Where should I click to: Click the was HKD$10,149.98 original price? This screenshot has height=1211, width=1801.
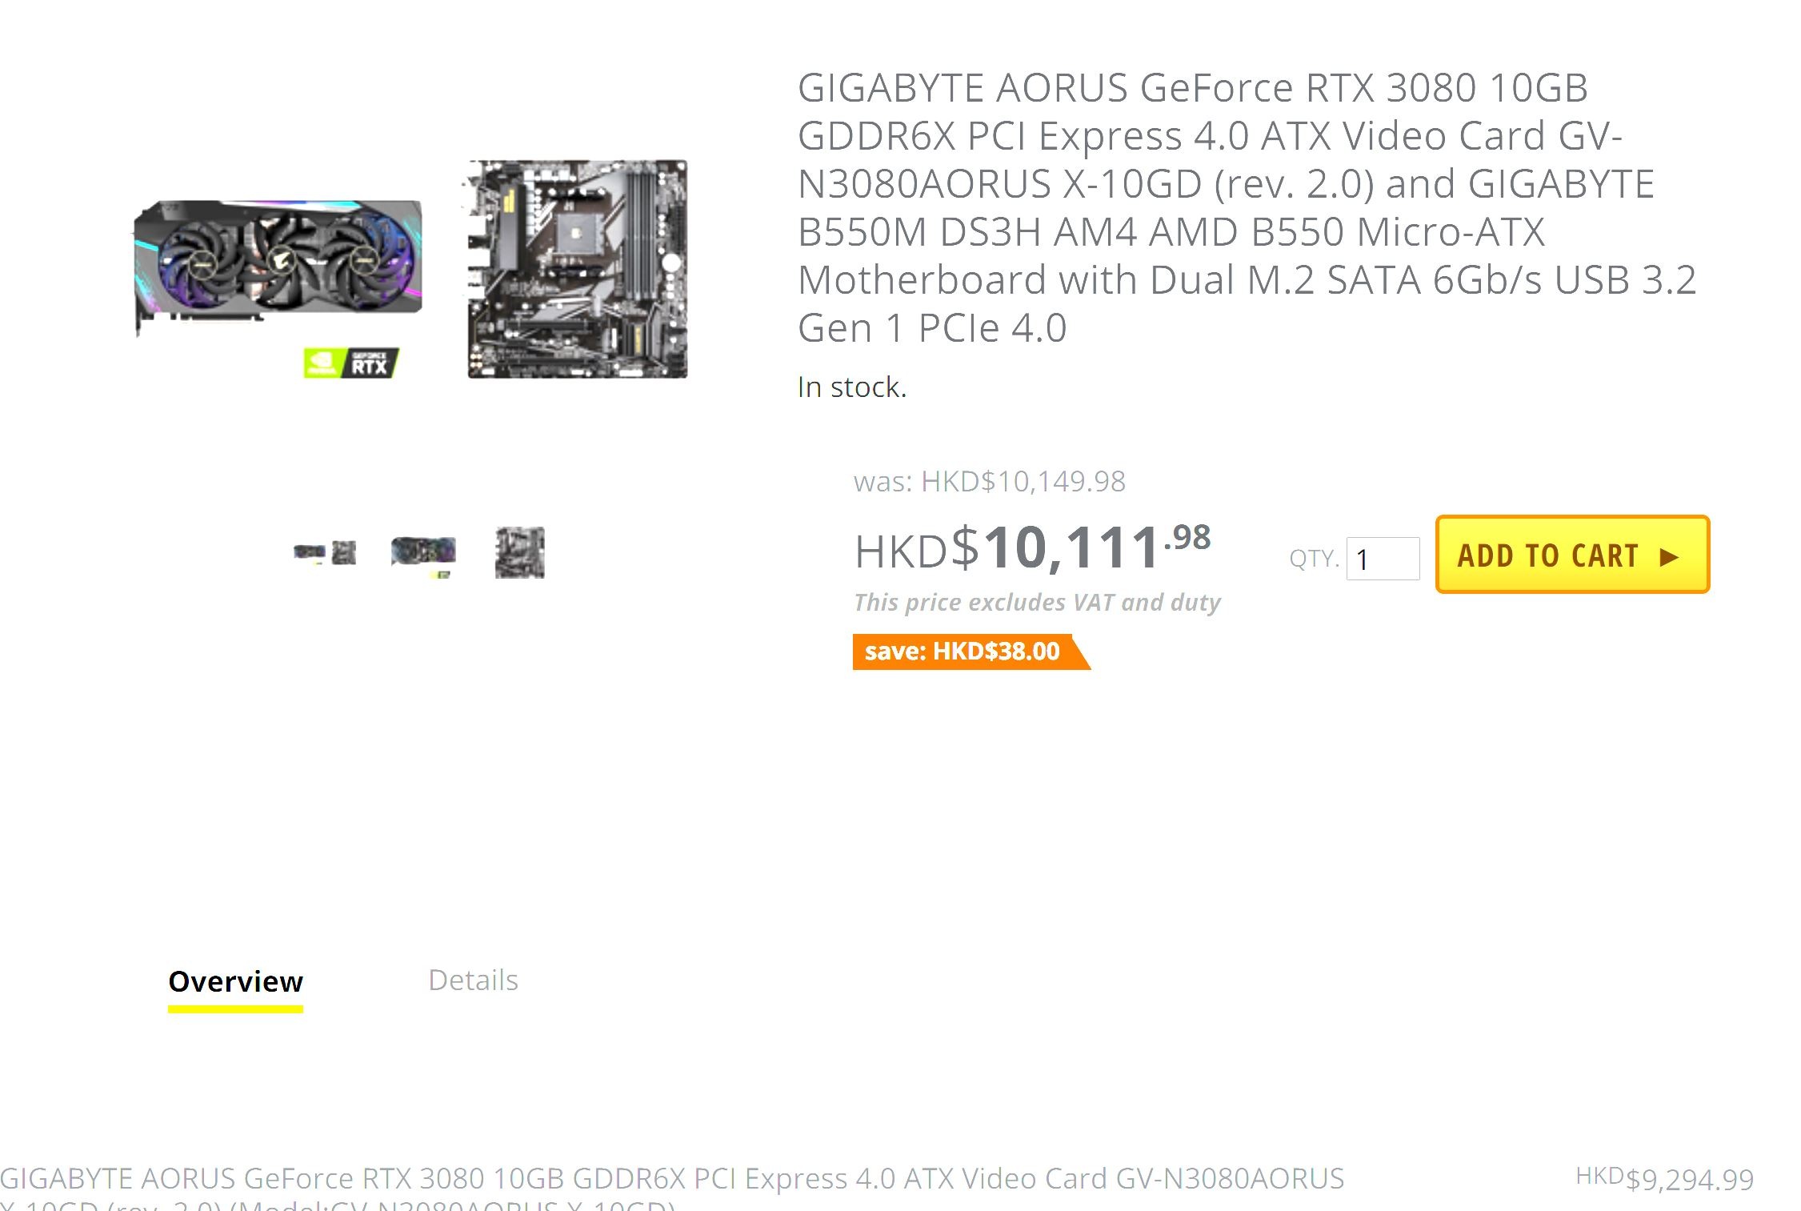pyautogui.click(x=990, y=481)
